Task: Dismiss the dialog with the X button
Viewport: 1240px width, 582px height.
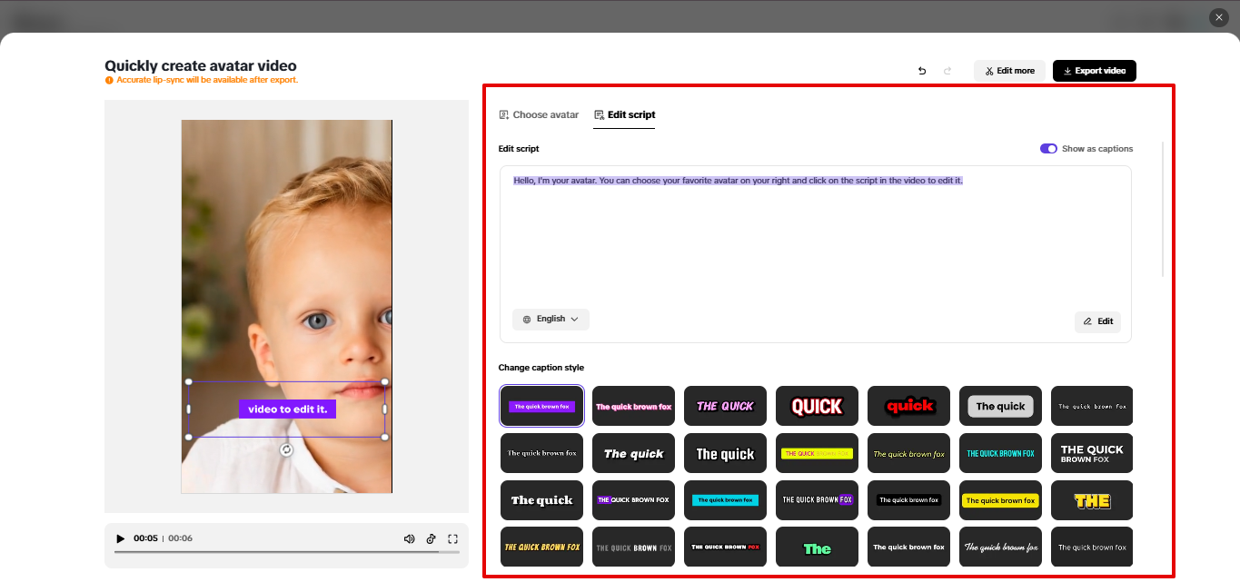Action: click(1218, 16)
